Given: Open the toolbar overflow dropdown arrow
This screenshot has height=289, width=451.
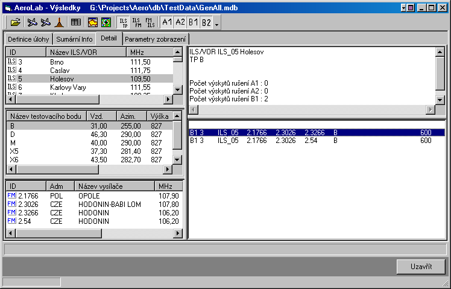Looking at the screenshot, I should [216, 23].
